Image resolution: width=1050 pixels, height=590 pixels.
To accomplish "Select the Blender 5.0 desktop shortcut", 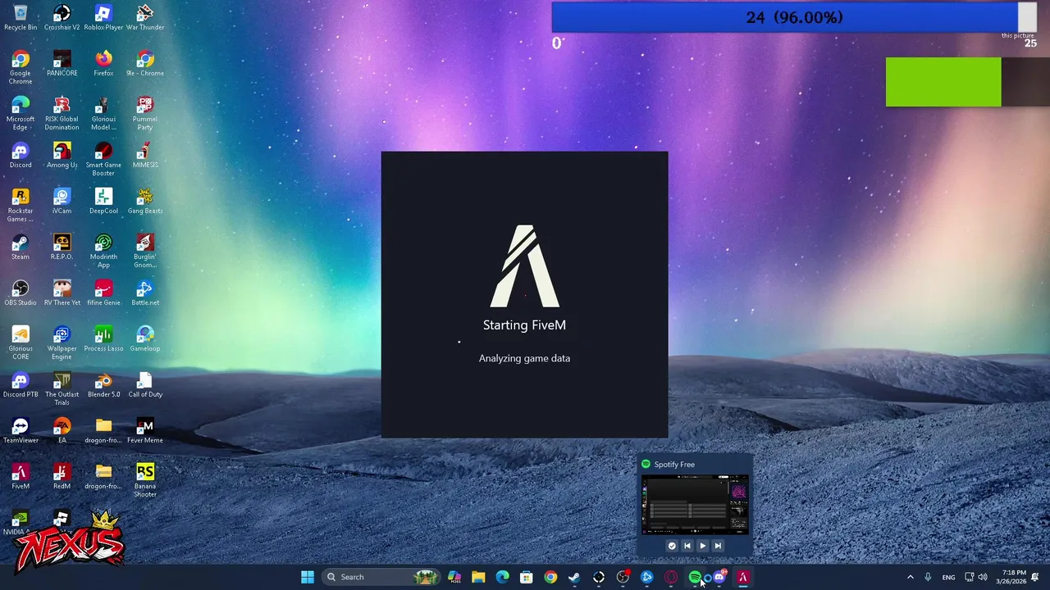I will coord(103,384).
